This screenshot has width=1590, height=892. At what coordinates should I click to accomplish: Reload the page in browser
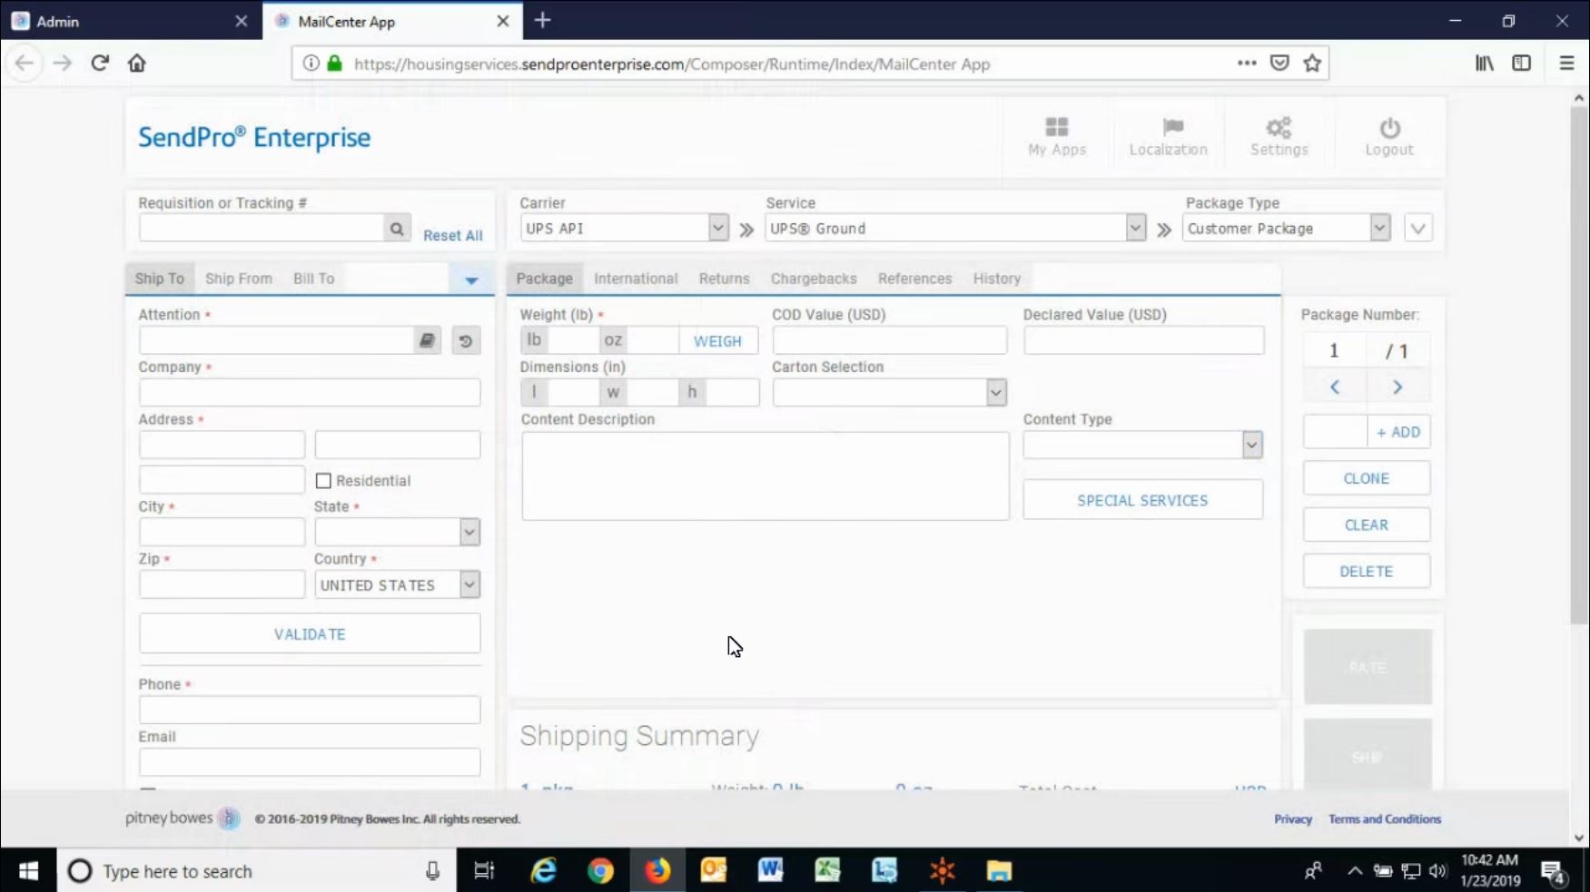pyautogui.click(x=100, y=63)
